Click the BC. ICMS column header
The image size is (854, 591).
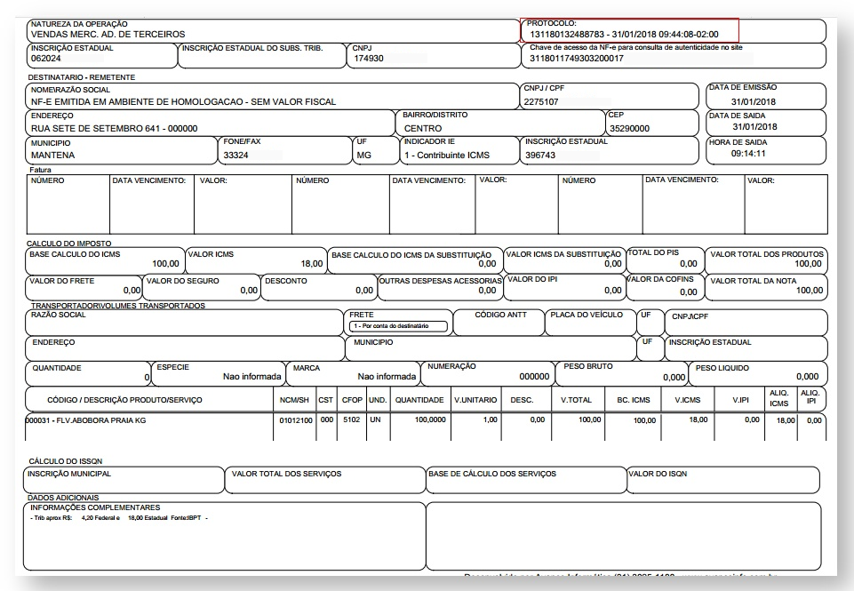pos(634,400)
